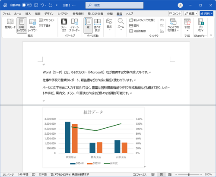Open the 参考資料 tab

point(78,14)
